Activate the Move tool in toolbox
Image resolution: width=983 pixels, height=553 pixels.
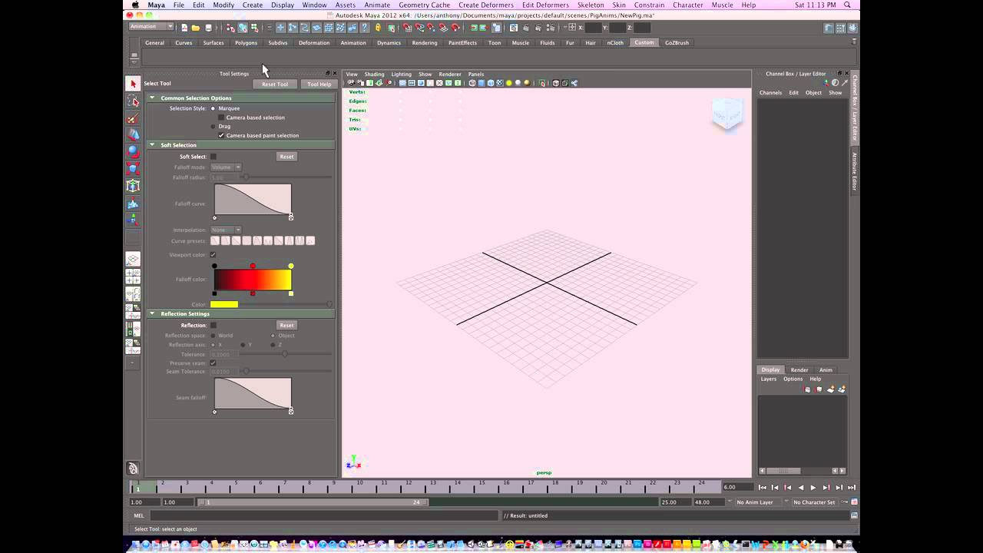click(133, 134)
